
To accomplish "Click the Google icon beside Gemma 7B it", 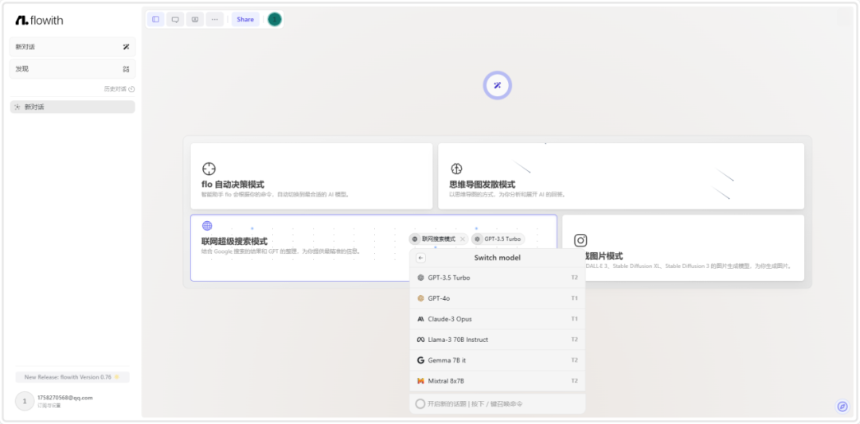I will (x=420, y=360).
